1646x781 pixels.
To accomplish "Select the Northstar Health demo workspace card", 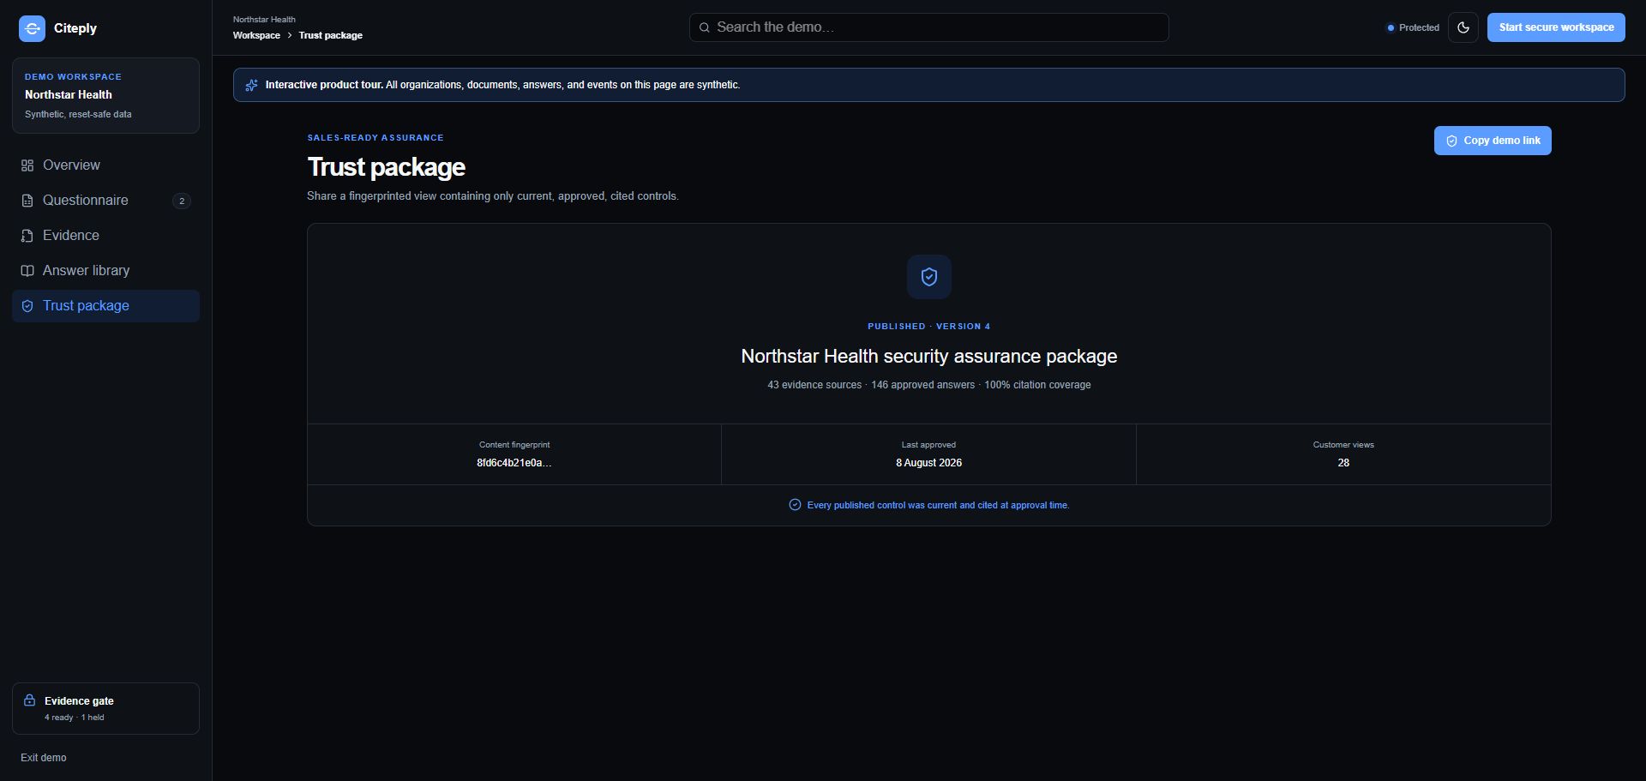I will pos(105,95).
